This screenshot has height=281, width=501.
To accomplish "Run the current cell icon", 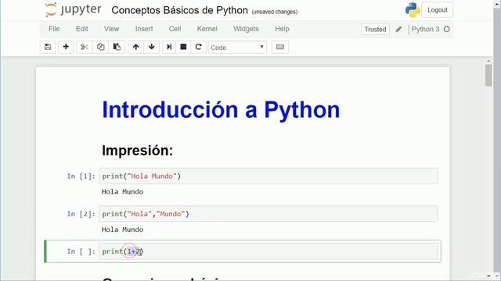I will pyautogui.click(x=169, y=47).
